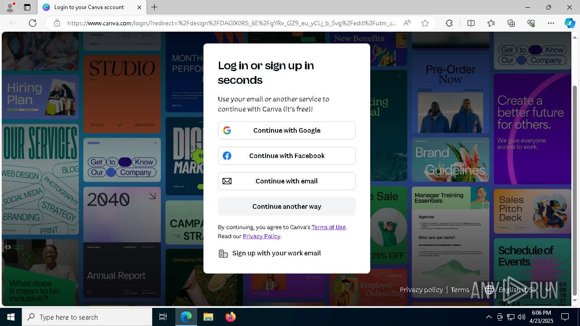
Task: Open the Favorites list
Action: (491, 23)
